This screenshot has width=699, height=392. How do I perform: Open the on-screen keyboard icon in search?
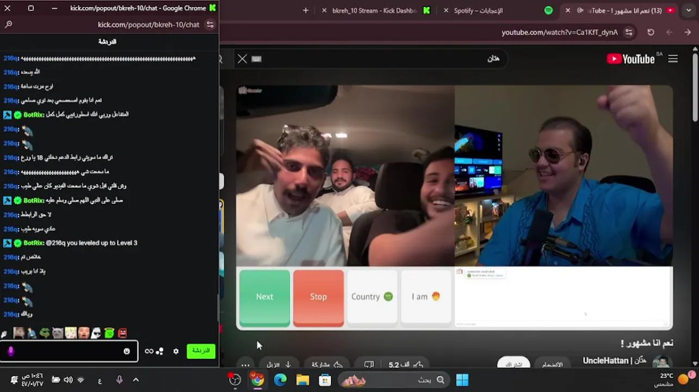point(257,59)
